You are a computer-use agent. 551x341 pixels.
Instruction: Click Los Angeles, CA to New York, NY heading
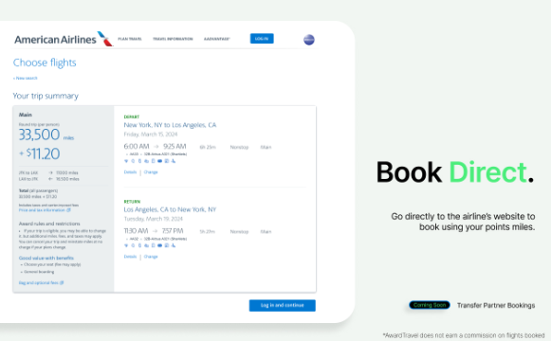pos(170,209)
